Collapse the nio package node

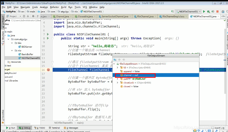12,51
